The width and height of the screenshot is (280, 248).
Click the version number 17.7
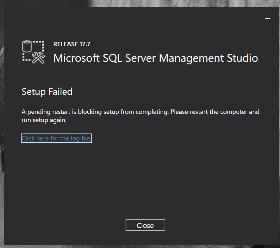point(84,44)
